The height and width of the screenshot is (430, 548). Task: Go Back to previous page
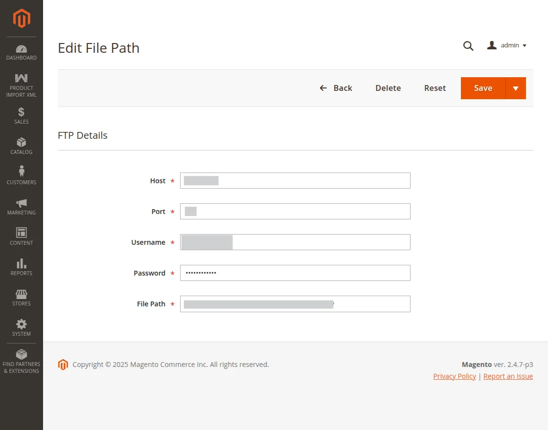(336, 88)
